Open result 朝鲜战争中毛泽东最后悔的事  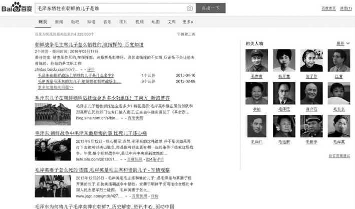tap(91, 133)
